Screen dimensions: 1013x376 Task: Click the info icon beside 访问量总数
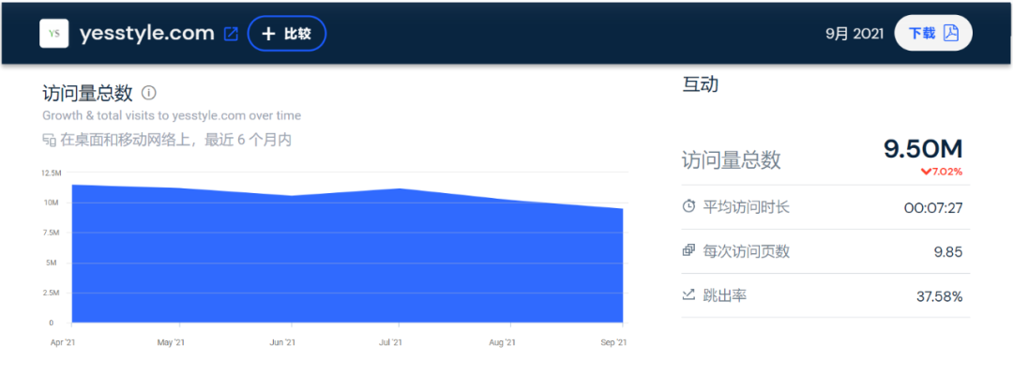coord(148,93)
